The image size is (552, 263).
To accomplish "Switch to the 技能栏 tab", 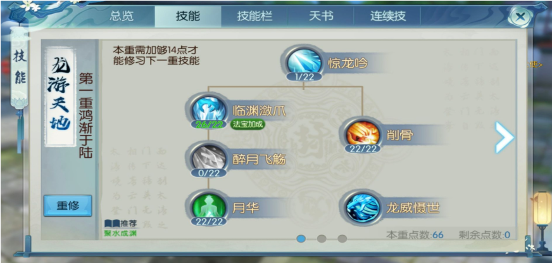I will [254, 16].
